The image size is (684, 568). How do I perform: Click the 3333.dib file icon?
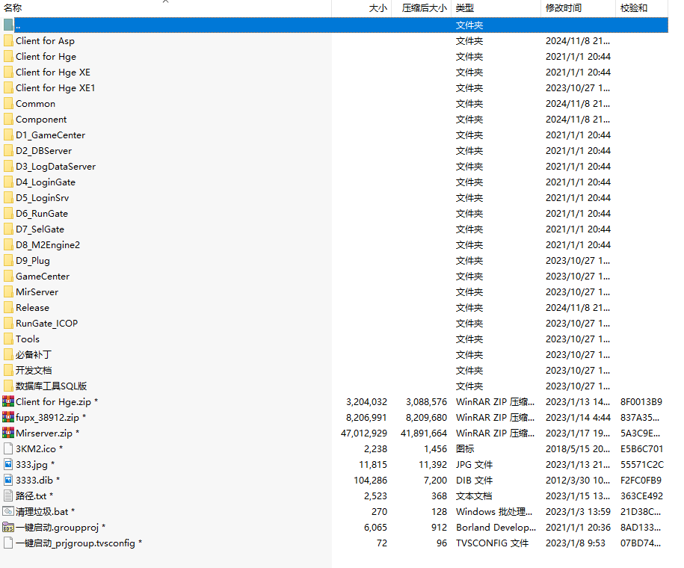8,480
